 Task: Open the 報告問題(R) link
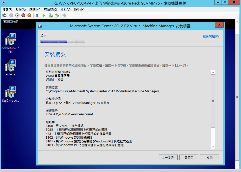[211, 36]
